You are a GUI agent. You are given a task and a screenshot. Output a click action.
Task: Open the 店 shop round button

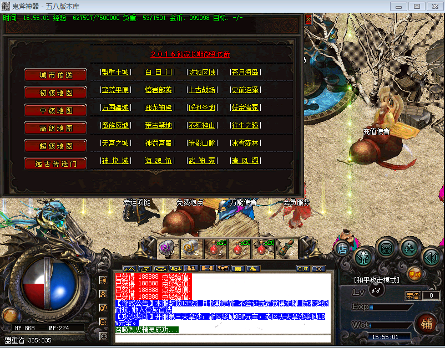pos(342,248)
